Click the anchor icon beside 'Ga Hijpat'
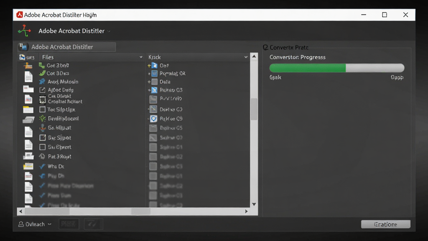428x241 pixels. pos(42,128)
